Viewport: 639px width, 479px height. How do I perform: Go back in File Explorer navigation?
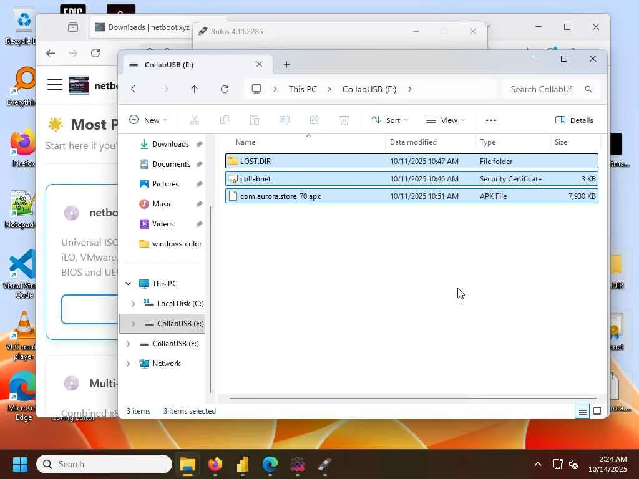coord(135,89)
